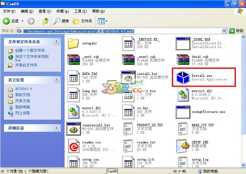Screen dimensions: 246x174
Task: Select the msvcirt.dll file icon
Action: tap(183, 94)
